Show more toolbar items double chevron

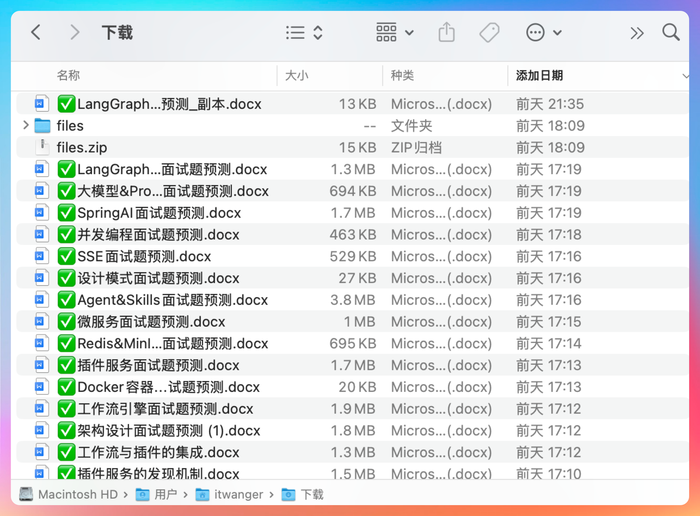(x=637, y=33)
